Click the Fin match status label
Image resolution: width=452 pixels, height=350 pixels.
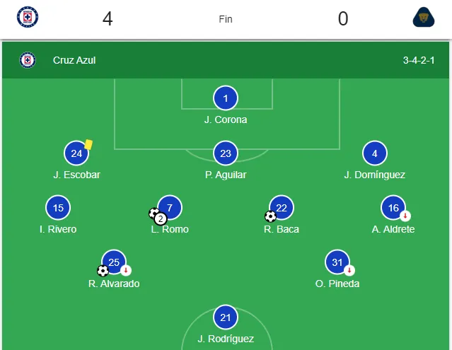click(x=226, y=19)
